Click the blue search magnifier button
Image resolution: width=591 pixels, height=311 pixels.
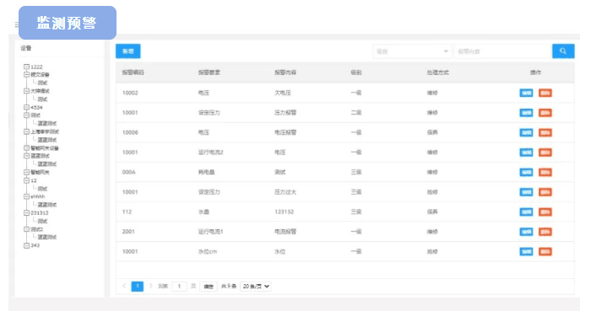click(x=563, y=51)
